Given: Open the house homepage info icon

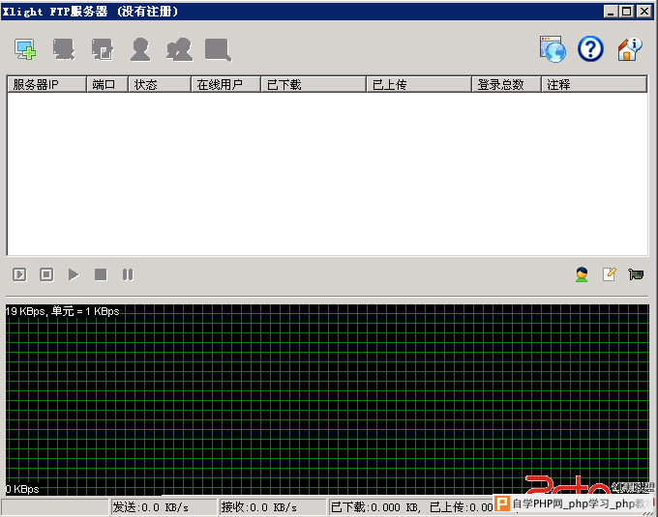Looking at the screenshot, I should point(630,49).
